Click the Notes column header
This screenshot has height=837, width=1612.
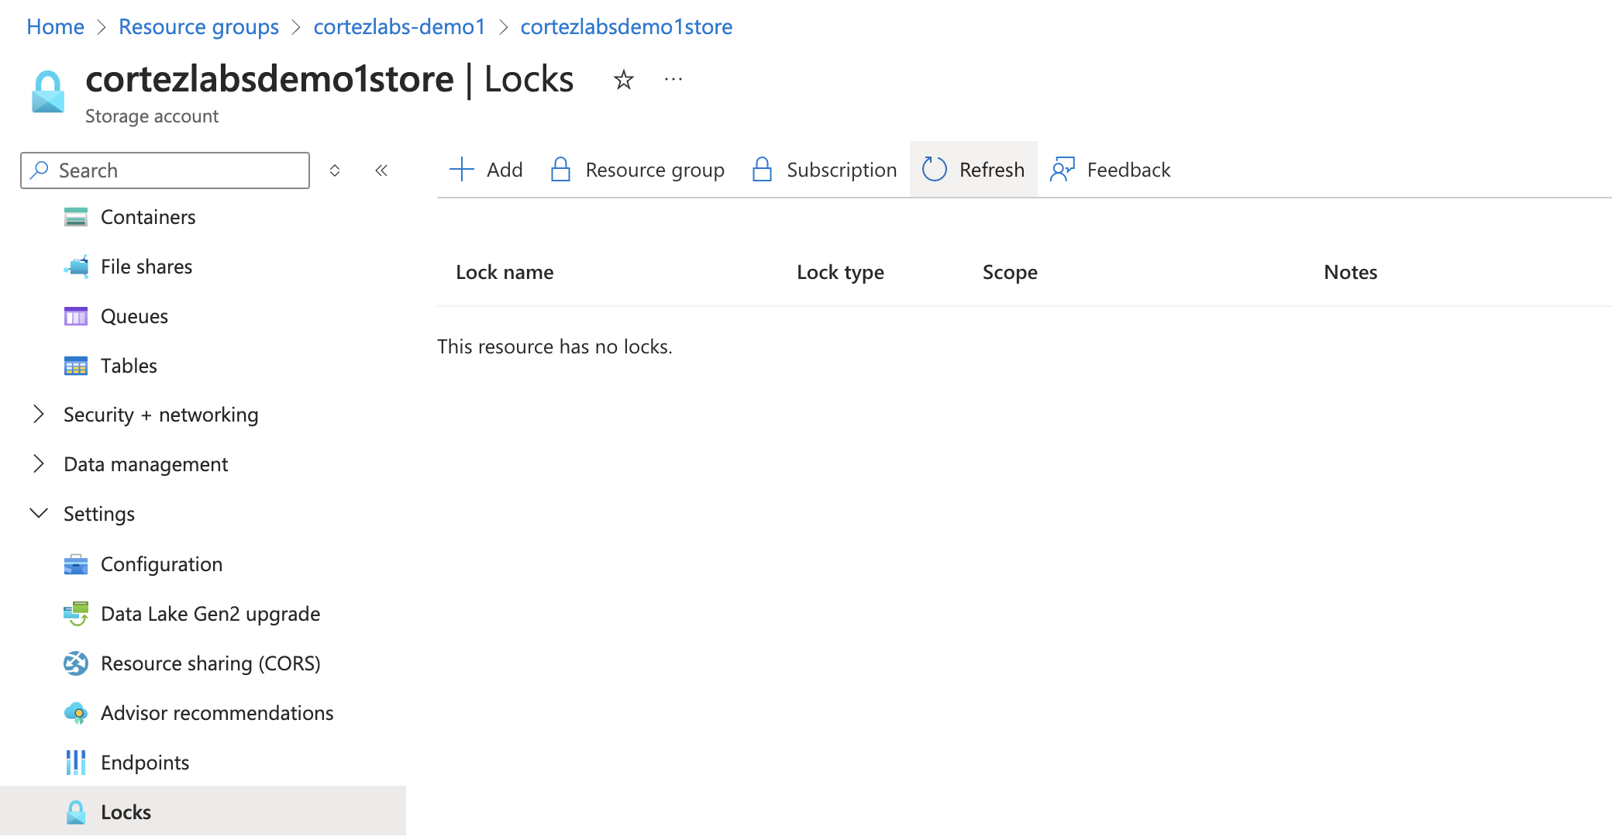pyautogui.click(x=1350, y=272)
